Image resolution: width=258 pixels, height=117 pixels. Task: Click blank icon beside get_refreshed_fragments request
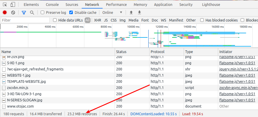pyautogui.click(x=4, y=69)
